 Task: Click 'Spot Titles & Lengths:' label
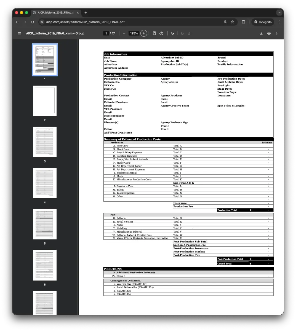(231, 106)
